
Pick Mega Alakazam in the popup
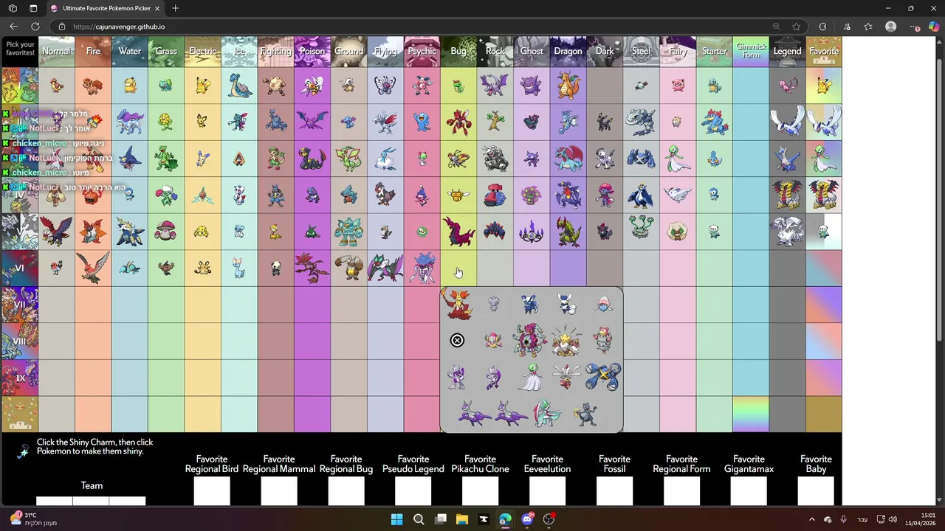point(566,340)
